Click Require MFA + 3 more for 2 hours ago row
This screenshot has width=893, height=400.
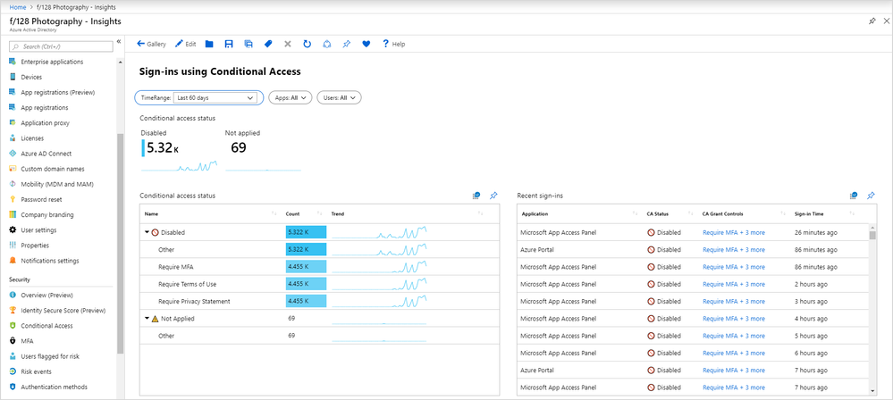click(x=734, y=284)
